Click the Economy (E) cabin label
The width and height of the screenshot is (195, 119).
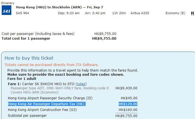[175, 13]
